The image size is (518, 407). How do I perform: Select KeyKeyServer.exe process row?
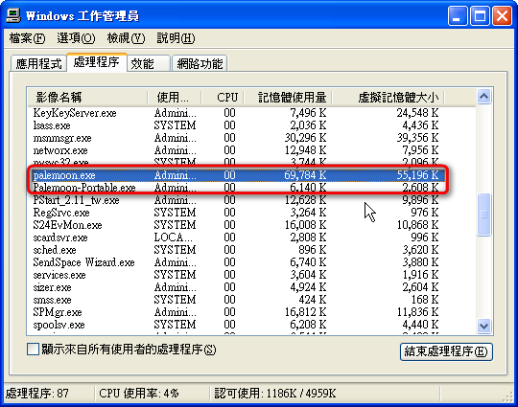click(236, 113)
